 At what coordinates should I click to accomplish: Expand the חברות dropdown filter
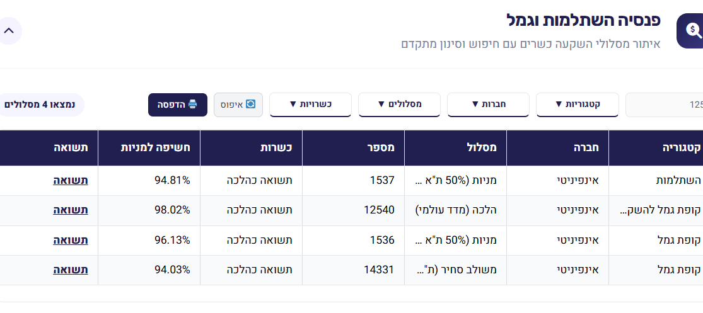(488, 105)
